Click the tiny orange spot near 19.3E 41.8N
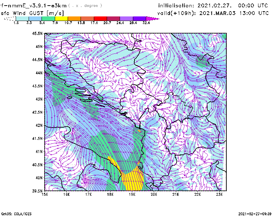Viewport: 279px width, 216px height. pyautogui.click(x=139, y=131)
